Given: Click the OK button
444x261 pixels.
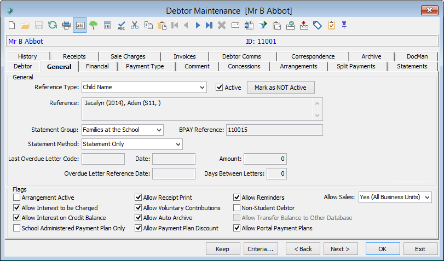Looking at the screenshot, I should pyautogui.click(x=383, y=249).
